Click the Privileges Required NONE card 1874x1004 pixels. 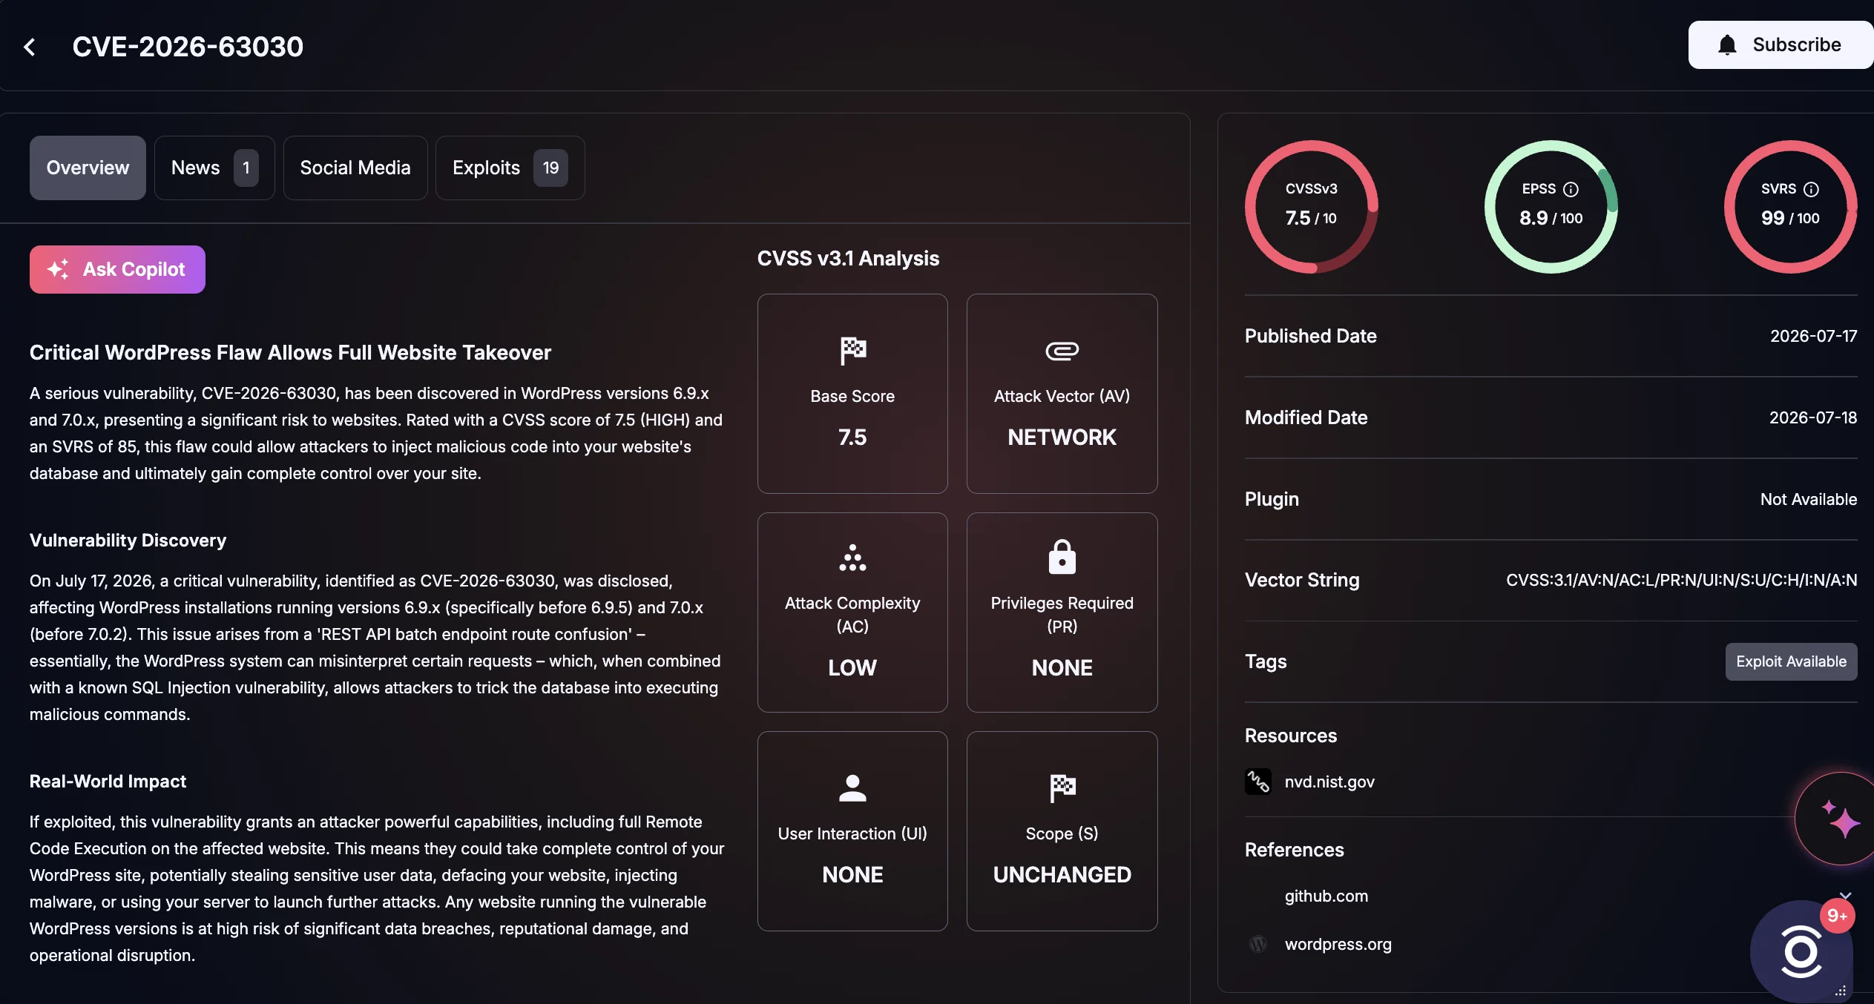[x=1062, y=612]
